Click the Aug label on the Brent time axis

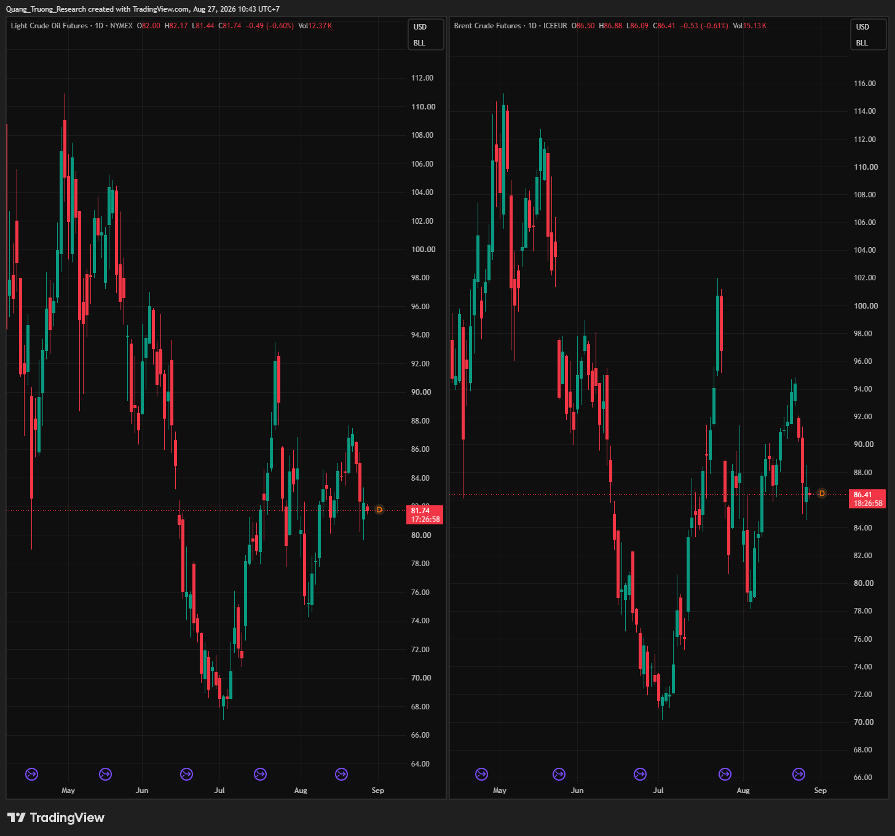743,791
